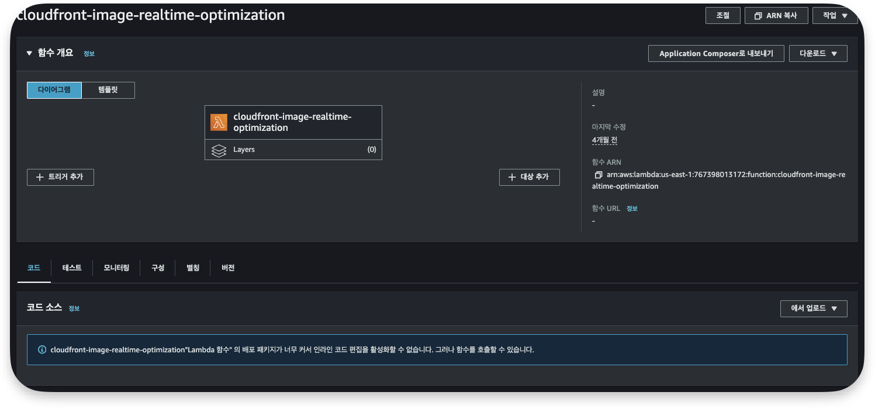Screen dimensions: 875x409
Task: Copy function ARN using copy icon
Action: click(x=598, y=175)
